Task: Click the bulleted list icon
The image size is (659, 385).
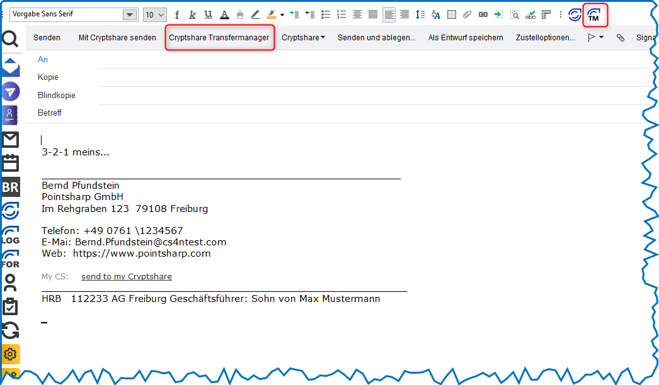Action: click(326, 14)
